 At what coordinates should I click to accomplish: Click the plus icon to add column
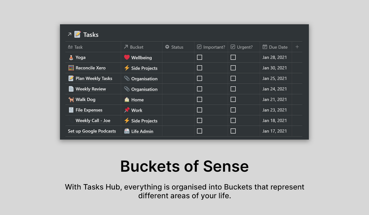point(297,47)
